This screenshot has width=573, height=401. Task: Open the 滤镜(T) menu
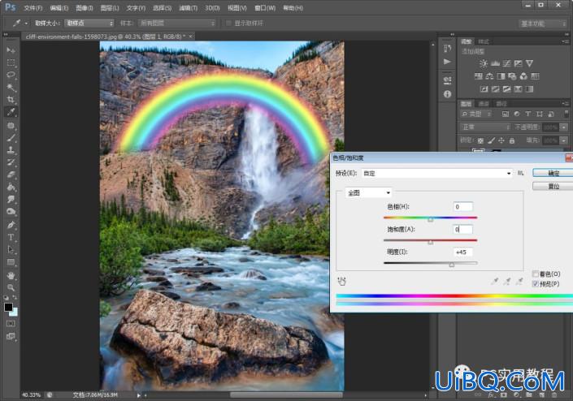(189, 8)
